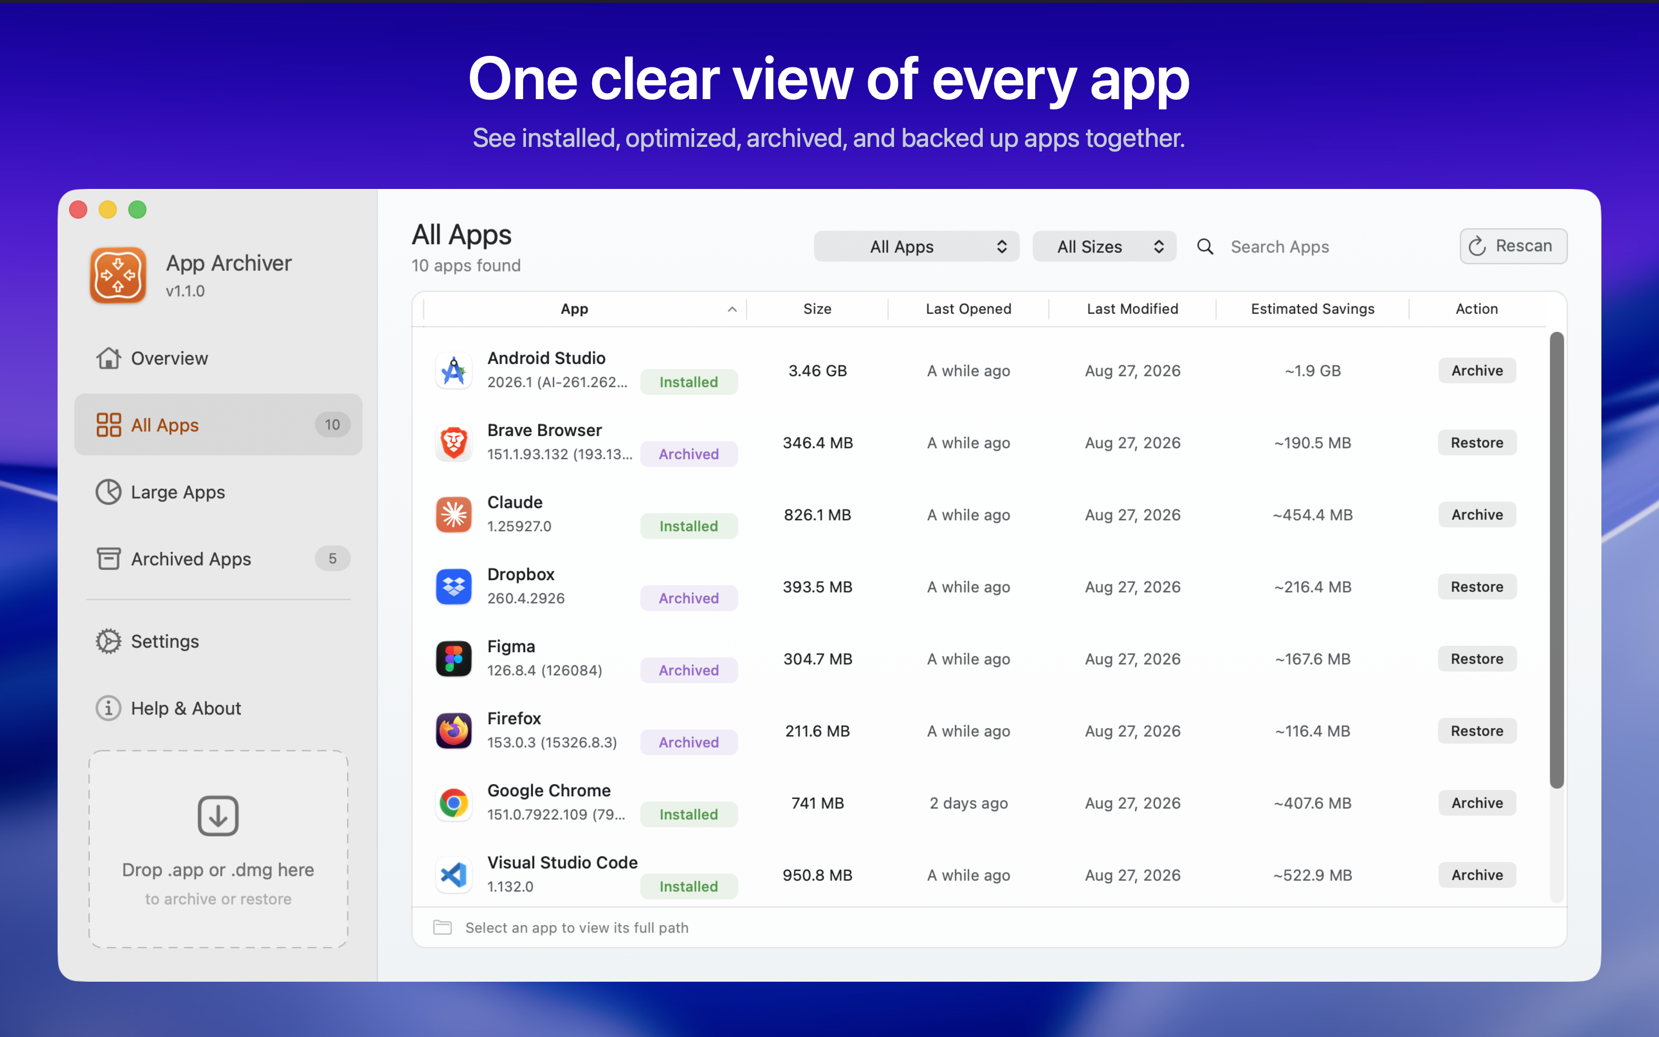The image size is (1659, 1037).
Task: Sort by Last Opened column header
Action: coord(968,309)
